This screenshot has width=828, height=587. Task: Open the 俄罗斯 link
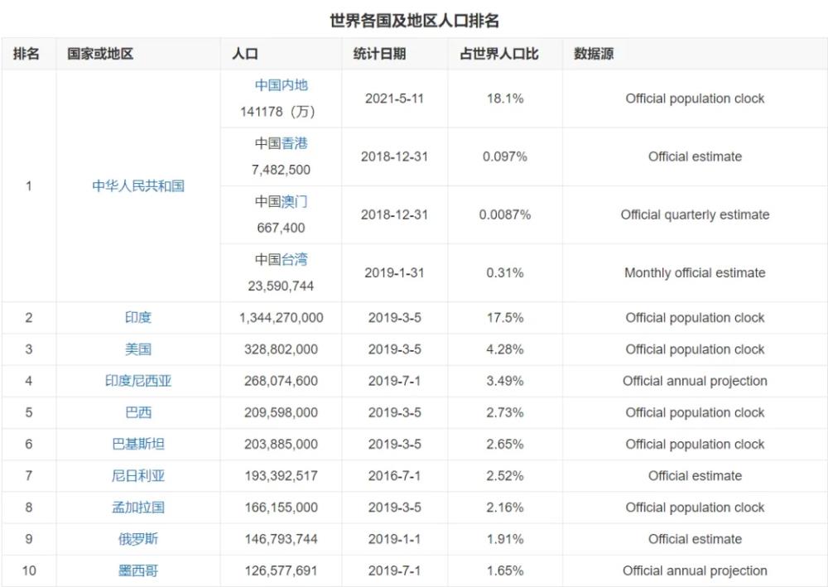point(138,539)
